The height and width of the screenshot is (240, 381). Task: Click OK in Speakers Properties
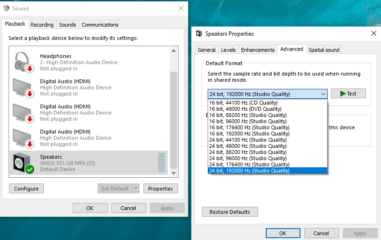tap(283, 233)
